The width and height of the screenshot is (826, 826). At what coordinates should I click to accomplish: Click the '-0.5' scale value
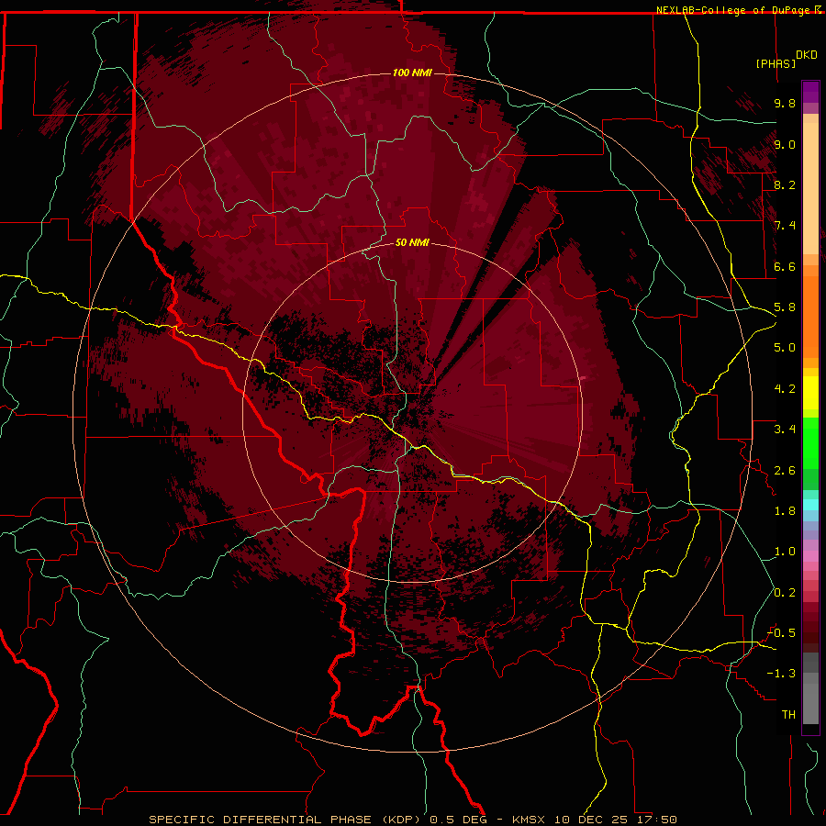(781, 633)
